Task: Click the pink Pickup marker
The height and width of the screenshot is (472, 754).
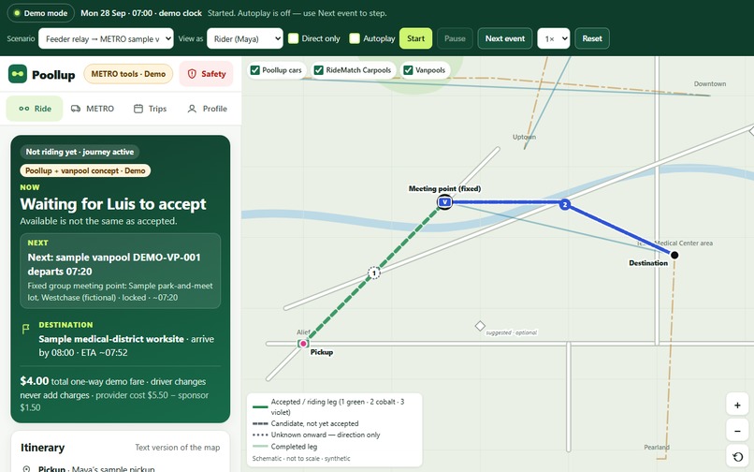Action: tap(303, 344)
